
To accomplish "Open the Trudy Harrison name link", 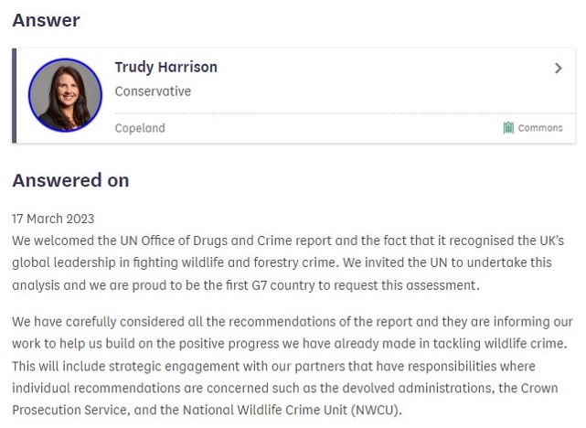I will [x=165, y=67].
